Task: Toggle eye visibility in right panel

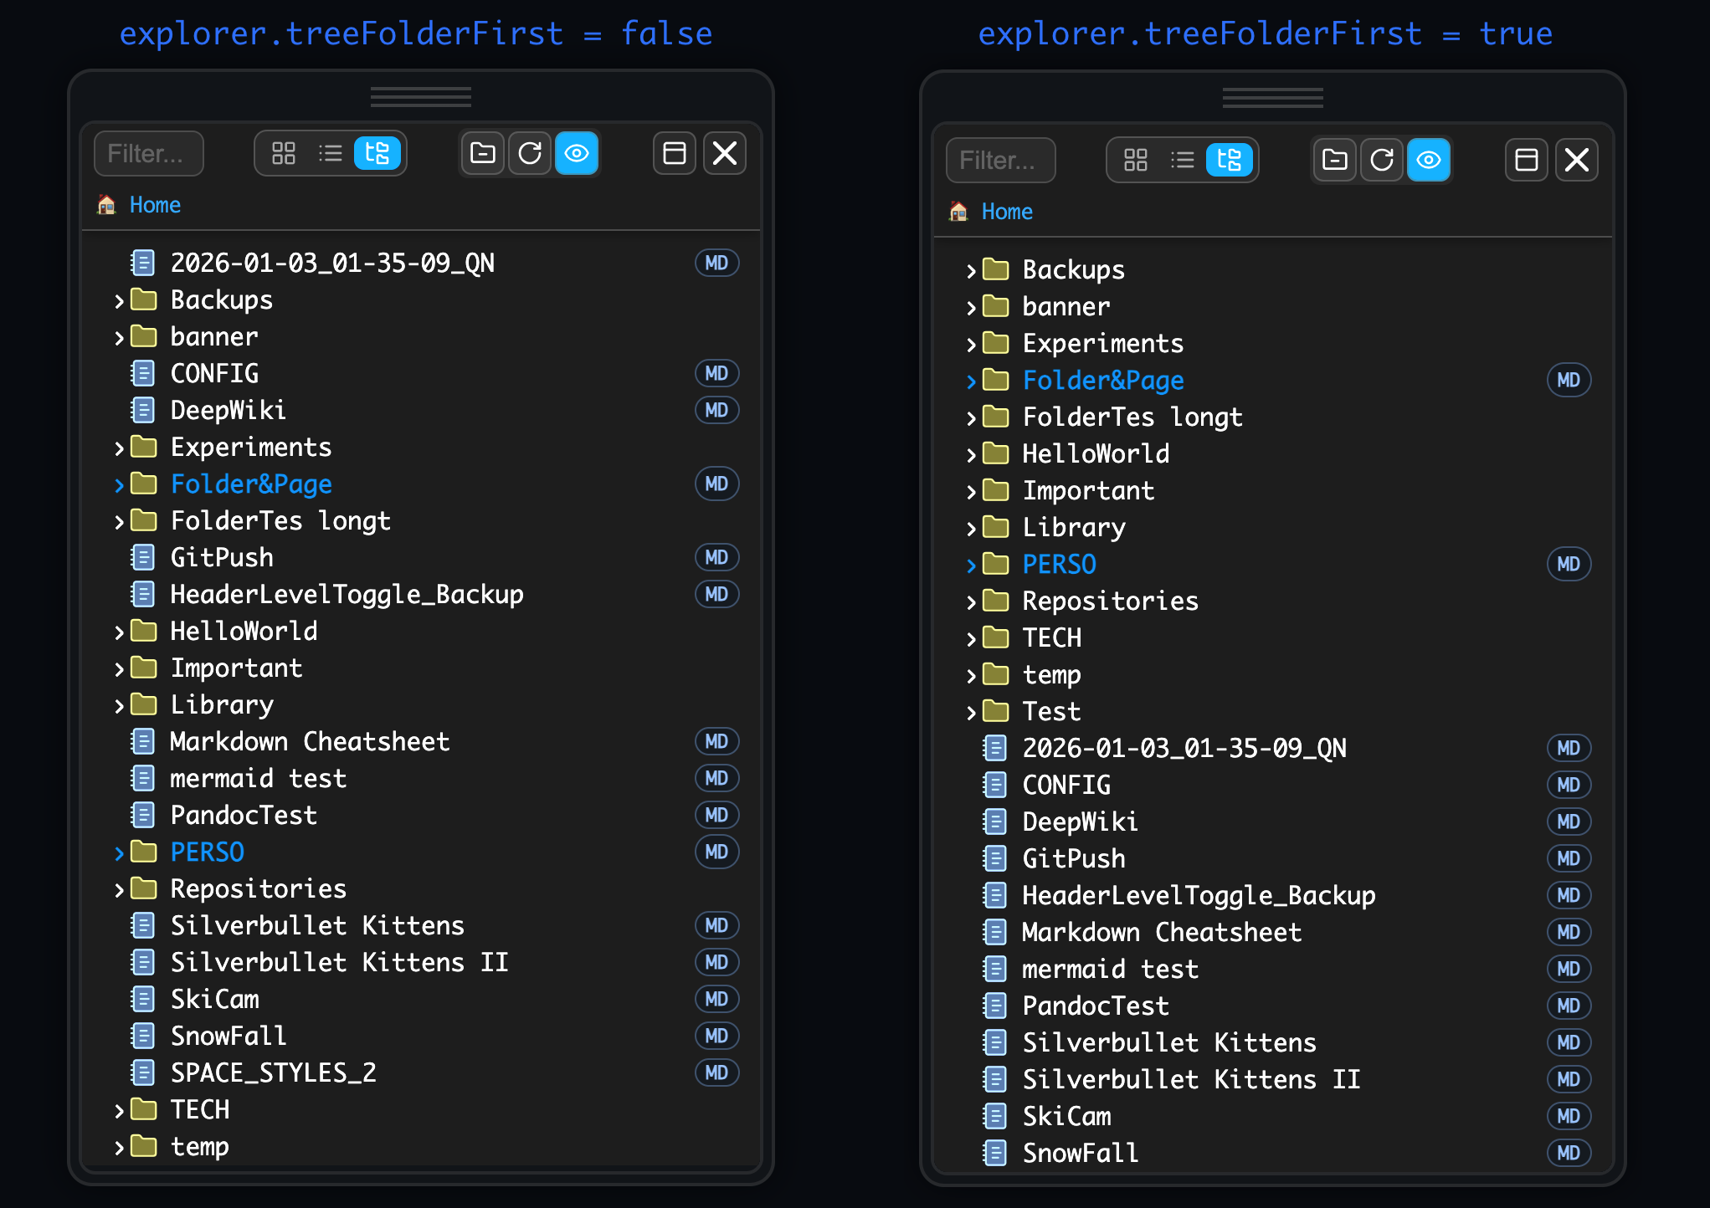Action: click(x=1429, y=160)
